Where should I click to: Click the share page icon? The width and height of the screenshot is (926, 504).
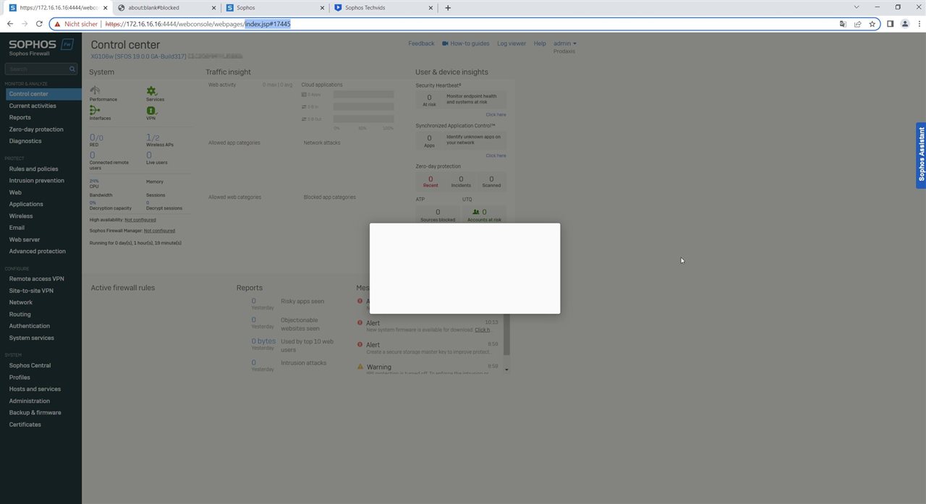[x=857, y=24]
